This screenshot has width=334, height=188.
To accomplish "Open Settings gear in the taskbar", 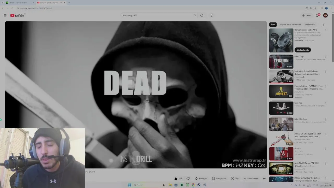I will click(x=205, y=185).
